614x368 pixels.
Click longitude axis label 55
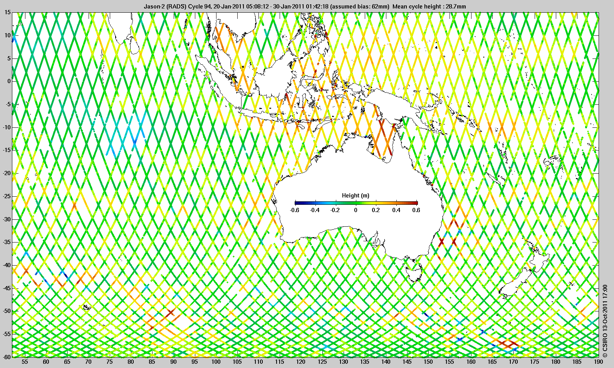[x=25, y=362]
